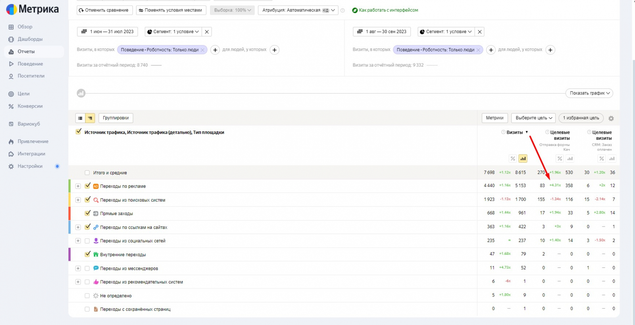Click the table settings gear icon
The width and height of the screenshot is (635, 325).
611,118
